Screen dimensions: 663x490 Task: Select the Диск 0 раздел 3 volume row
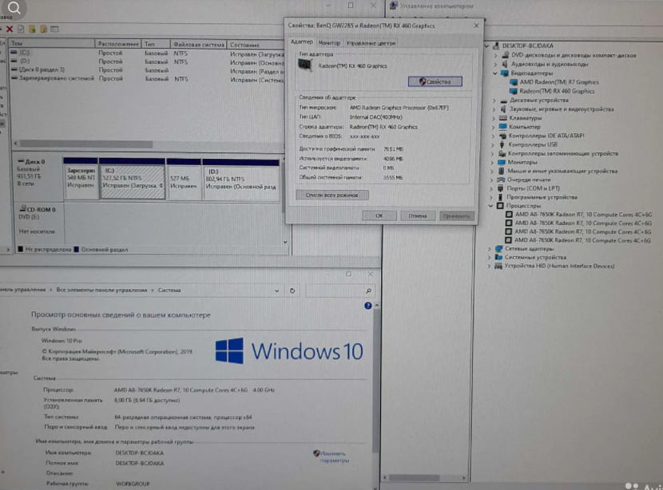(x=147, y=70)
